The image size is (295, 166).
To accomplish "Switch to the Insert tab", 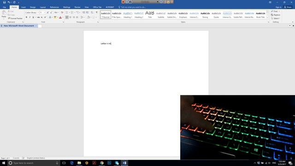I will 24,7.
